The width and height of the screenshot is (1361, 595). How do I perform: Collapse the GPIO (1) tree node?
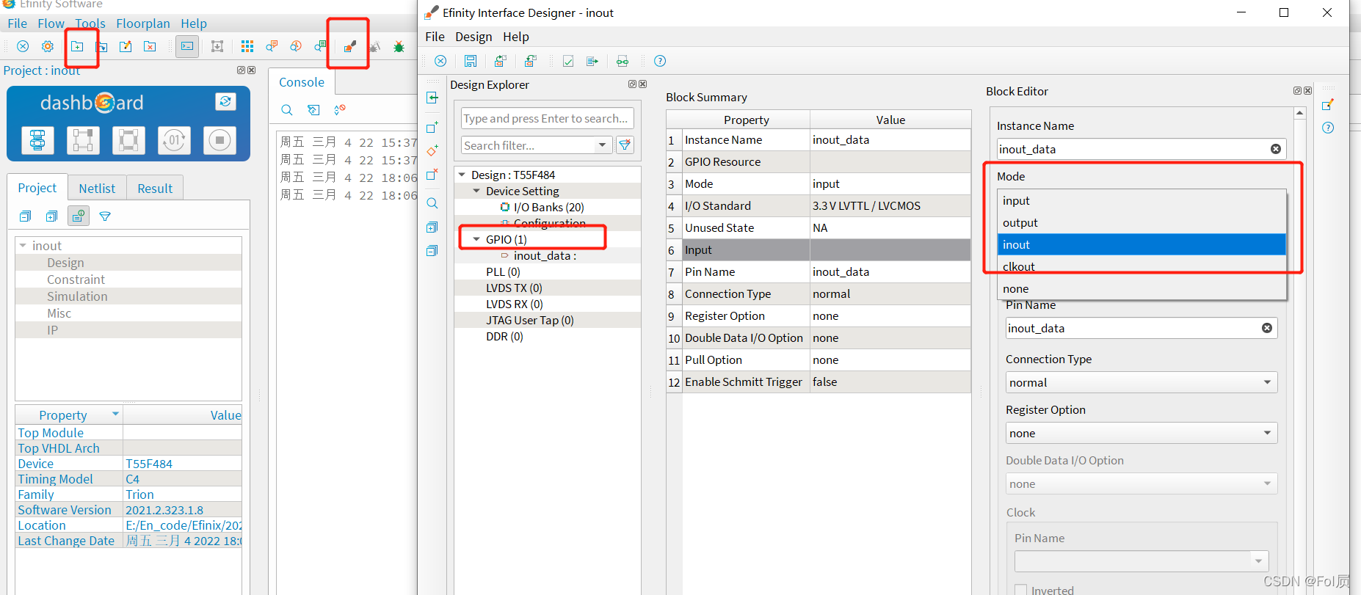pos(476,239)
